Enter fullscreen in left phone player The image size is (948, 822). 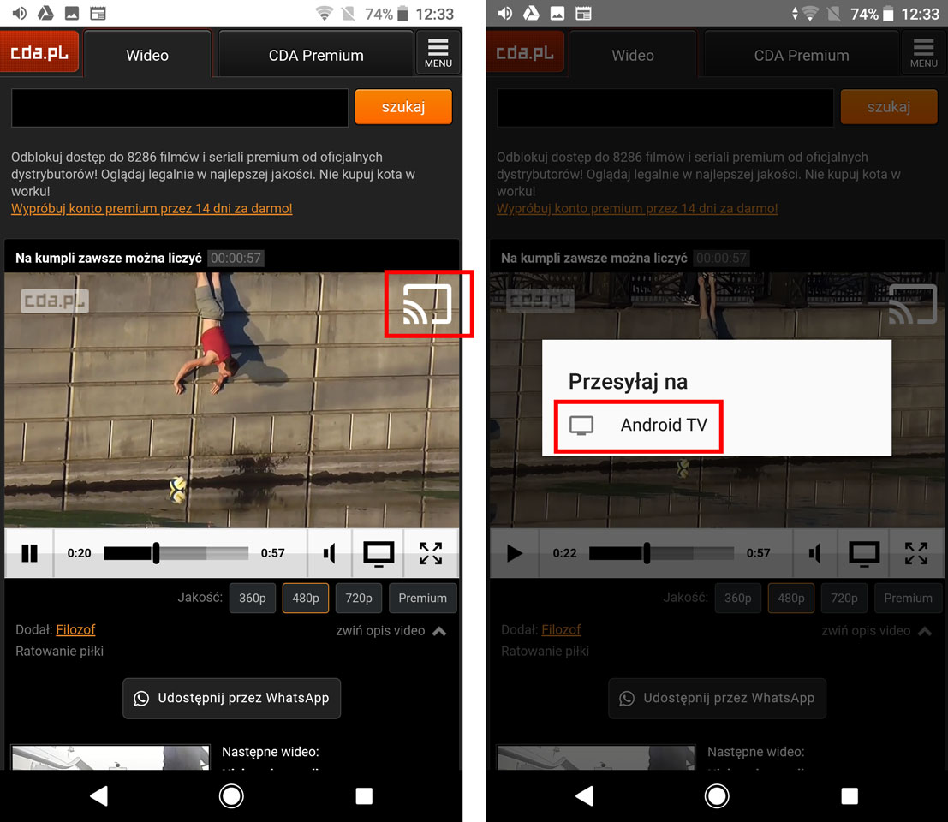pyautogui.click(x=431, y=553)
